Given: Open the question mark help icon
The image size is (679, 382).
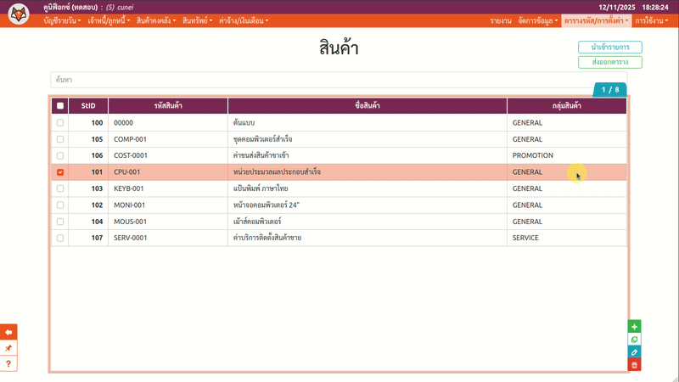Looking at the screenshot, I should tap(8, 363).
